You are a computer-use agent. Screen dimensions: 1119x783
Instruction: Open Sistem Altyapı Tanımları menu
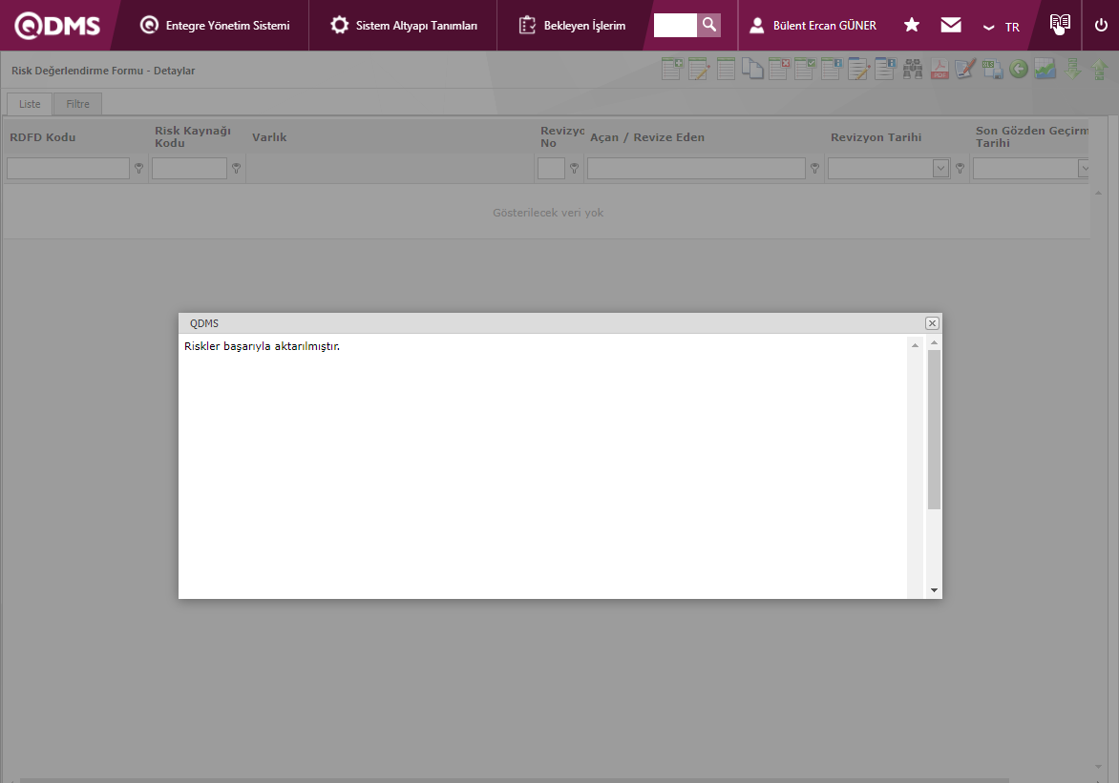click(x=404, y=26)
